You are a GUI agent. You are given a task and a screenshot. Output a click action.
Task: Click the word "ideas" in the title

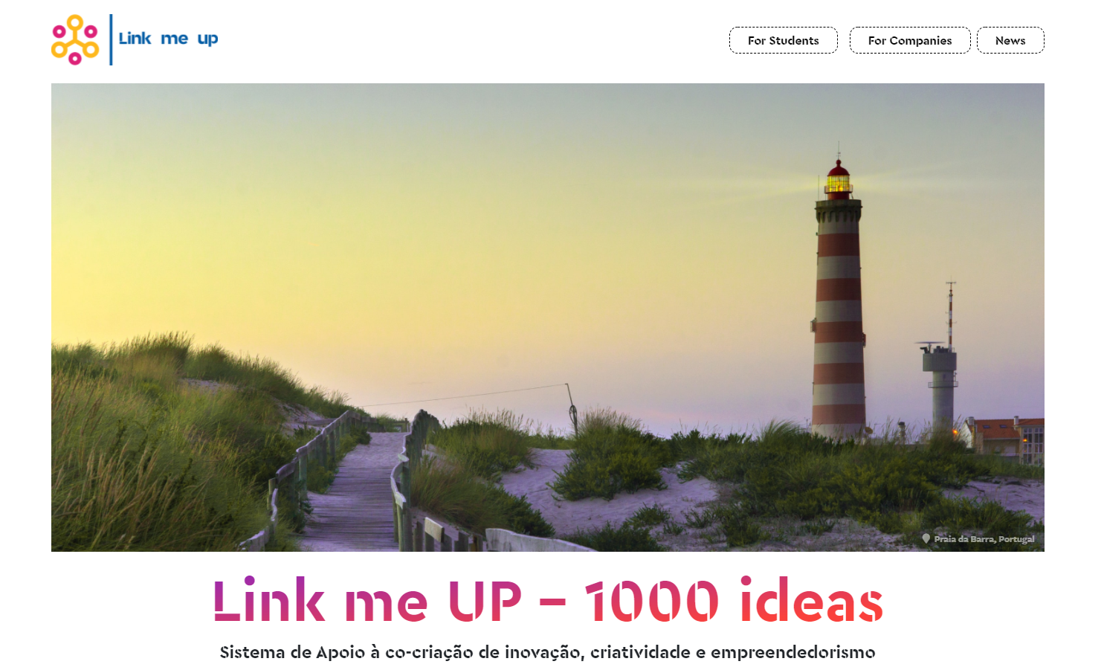(x=811, y=599)
